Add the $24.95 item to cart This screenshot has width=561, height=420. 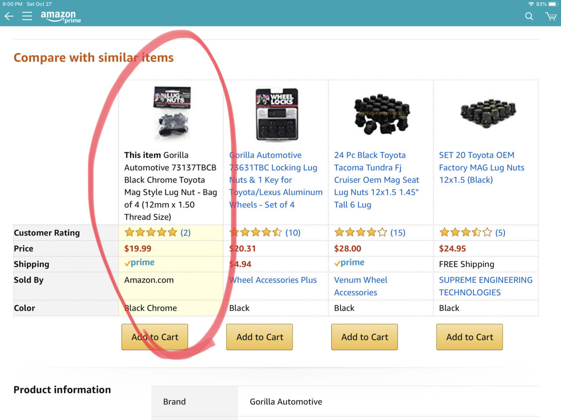tap(469, 337)
